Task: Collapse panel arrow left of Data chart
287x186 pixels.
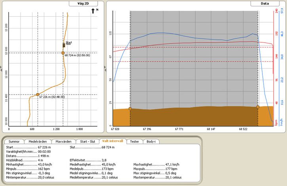Action: pyautogui.click(x=105, y=68)
